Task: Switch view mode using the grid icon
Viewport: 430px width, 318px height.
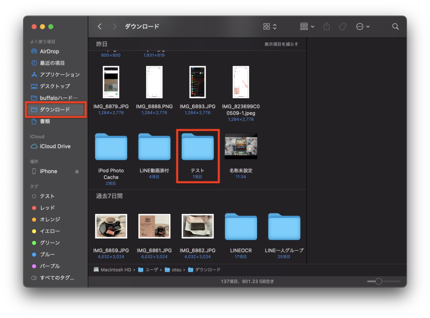Action: (x=270, y=27)
